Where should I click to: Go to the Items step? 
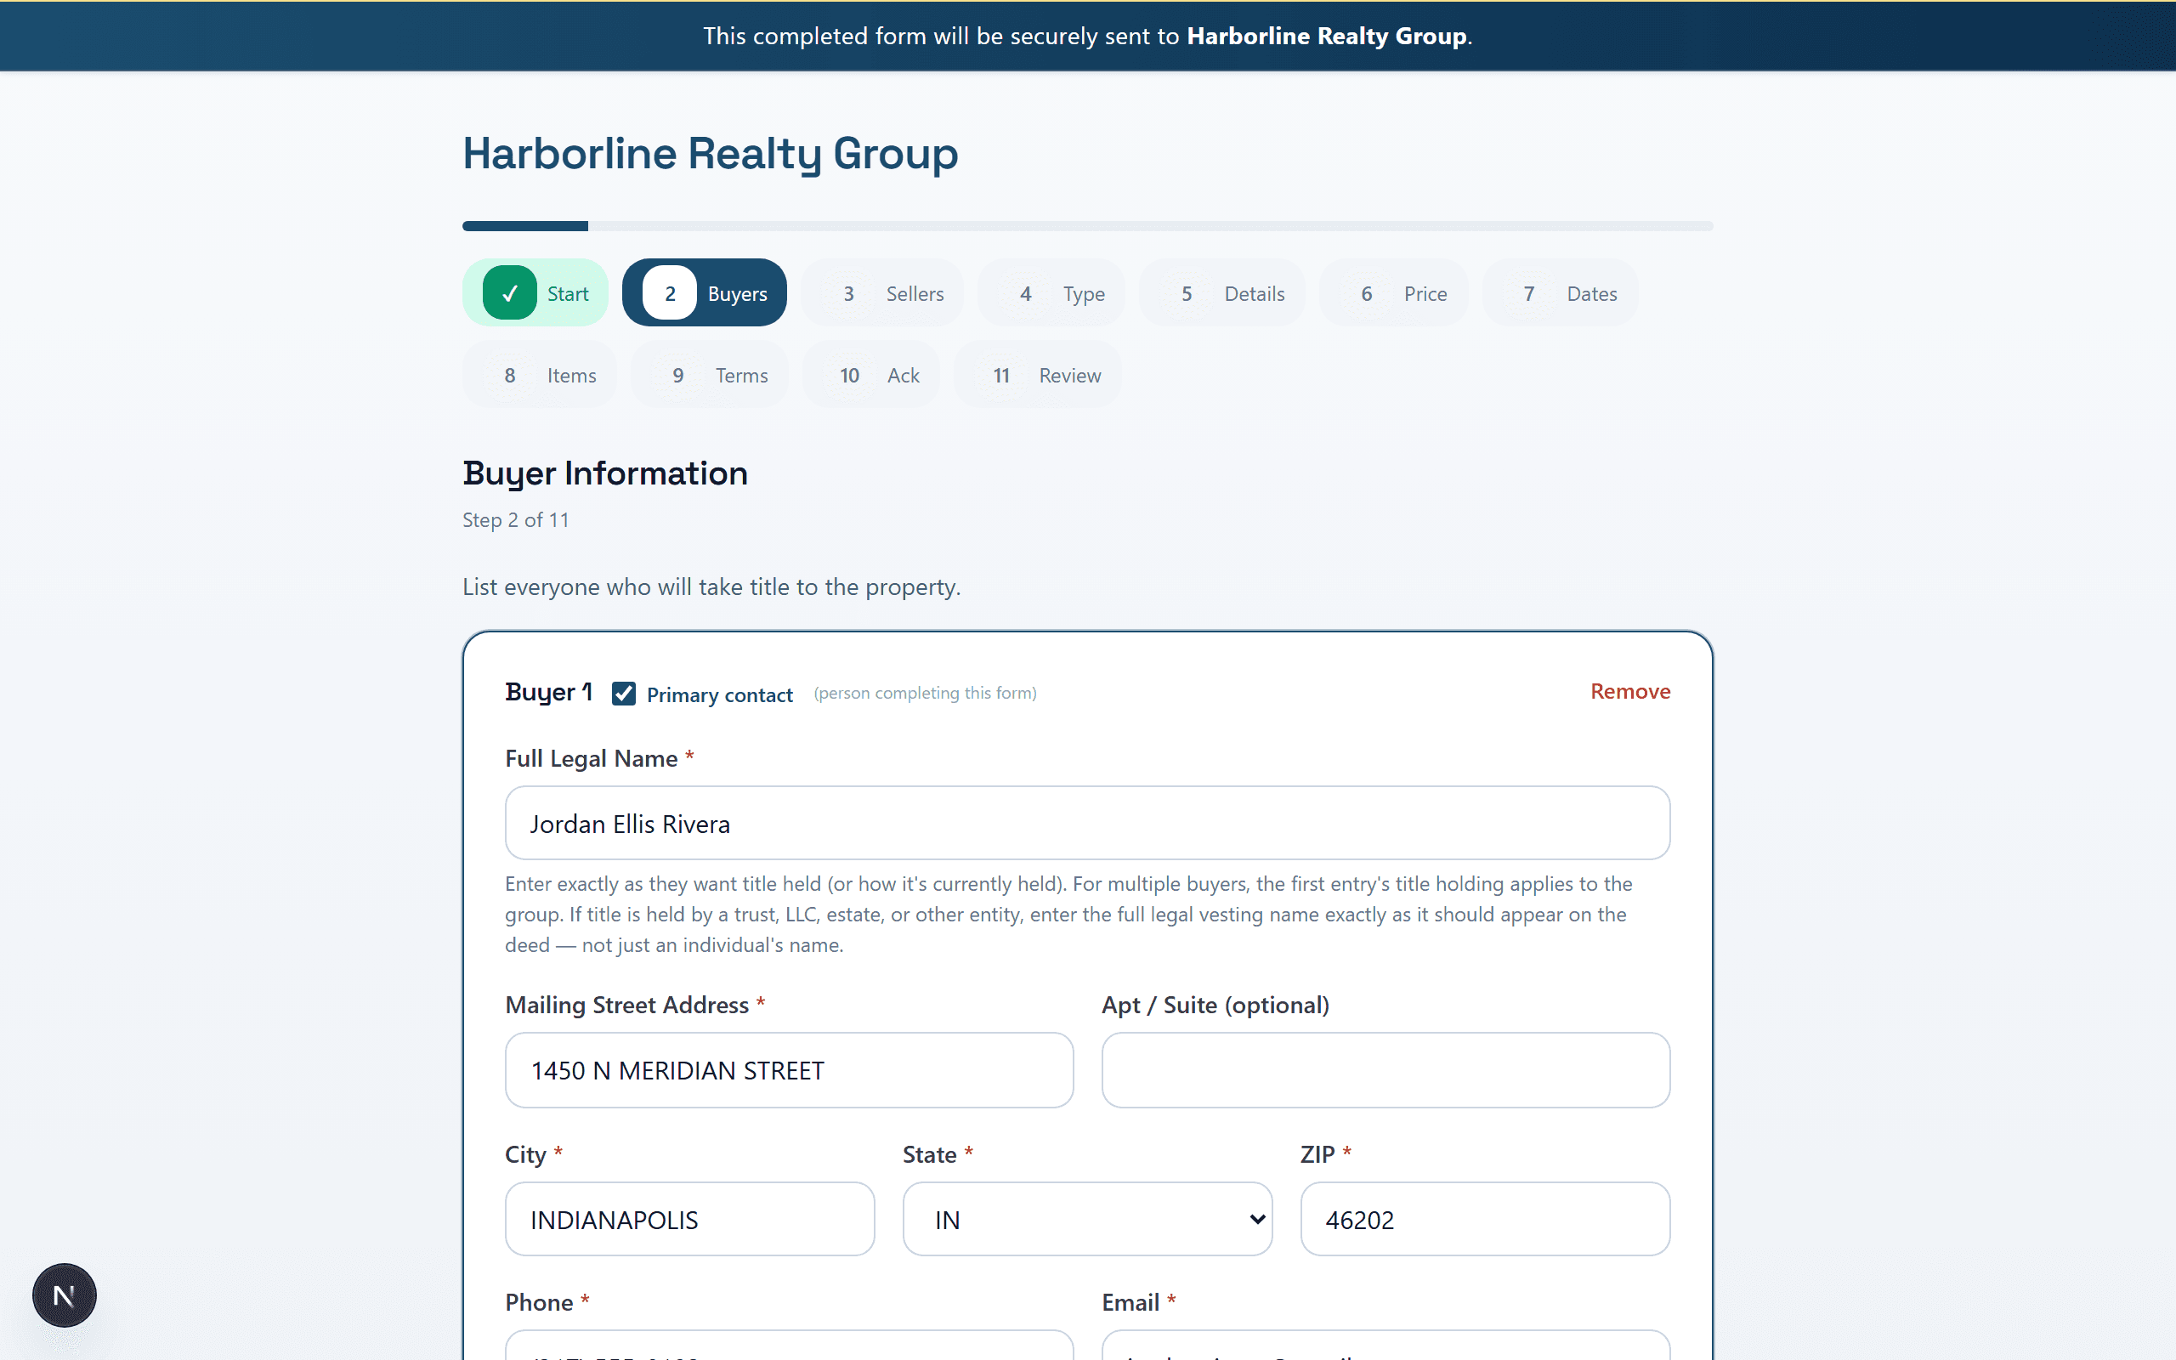tap(540, 375)
